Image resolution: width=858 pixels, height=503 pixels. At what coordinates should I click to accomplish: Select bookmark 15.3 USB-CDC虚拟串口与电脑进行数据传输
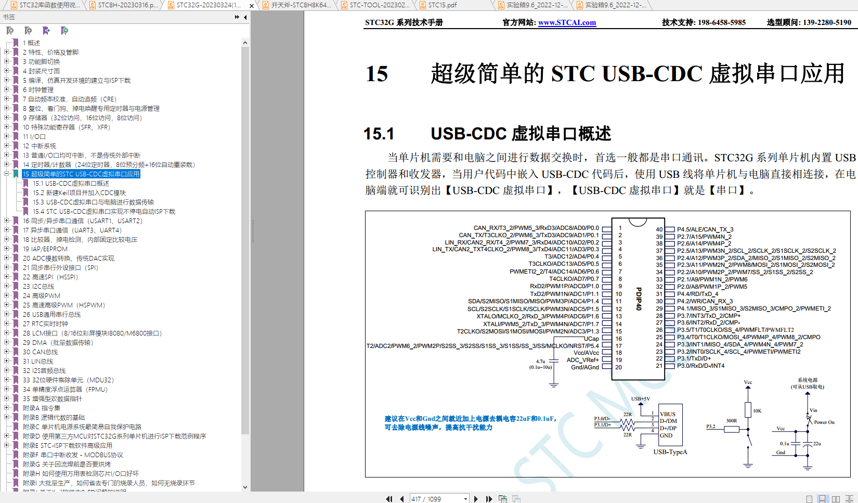click(x=93, y=202)
